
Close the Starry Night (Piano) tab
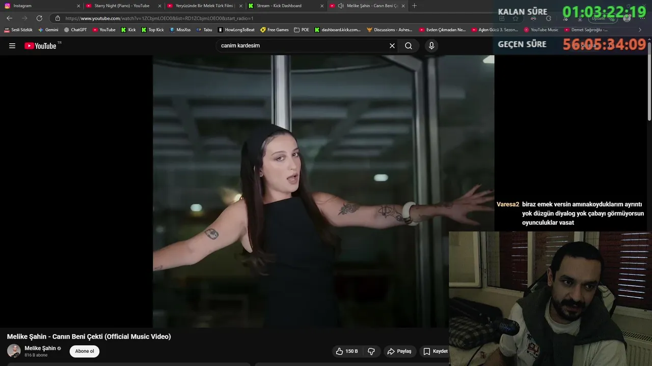pyautogui.click(x=159, y=6)
